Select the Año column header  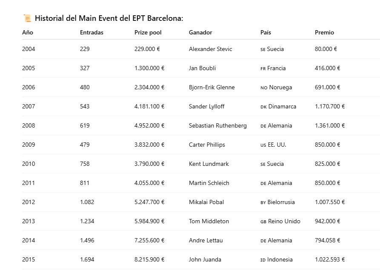pos(28,32)
